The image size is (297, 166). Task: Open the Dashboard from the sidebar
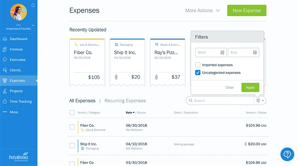(18, 39)
